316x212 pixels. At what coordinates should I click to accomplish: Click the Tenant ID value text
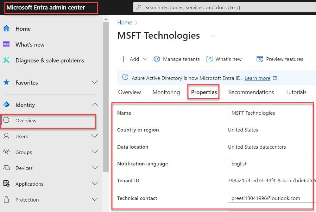[272, 180]
